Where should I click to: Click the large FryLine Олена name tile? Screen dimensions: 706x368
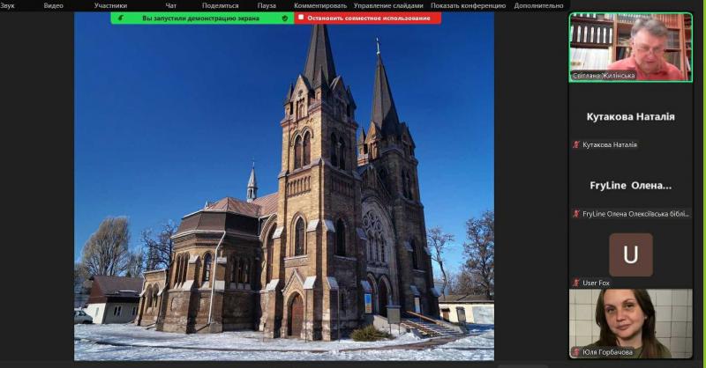click(x=630, y=186)
